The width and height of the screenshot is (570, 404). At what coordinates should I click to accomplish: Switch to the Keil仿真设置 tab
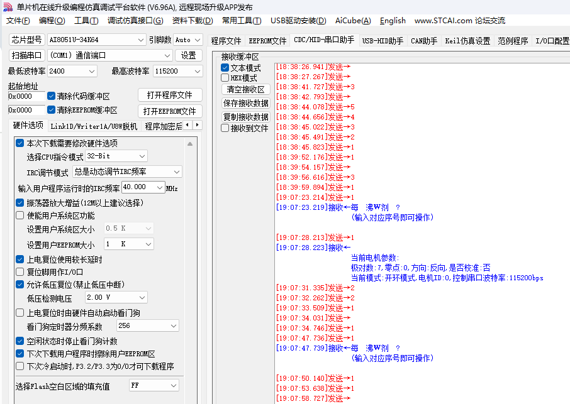tap(467, 41)
